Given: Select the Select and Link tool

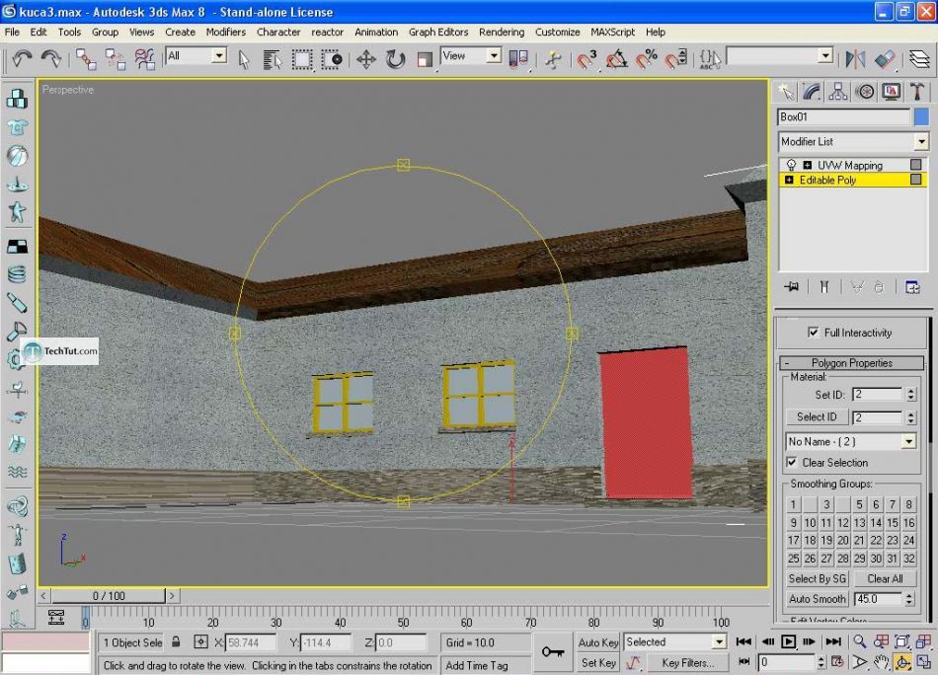Looking at the screenshot, I should [86, 59].
